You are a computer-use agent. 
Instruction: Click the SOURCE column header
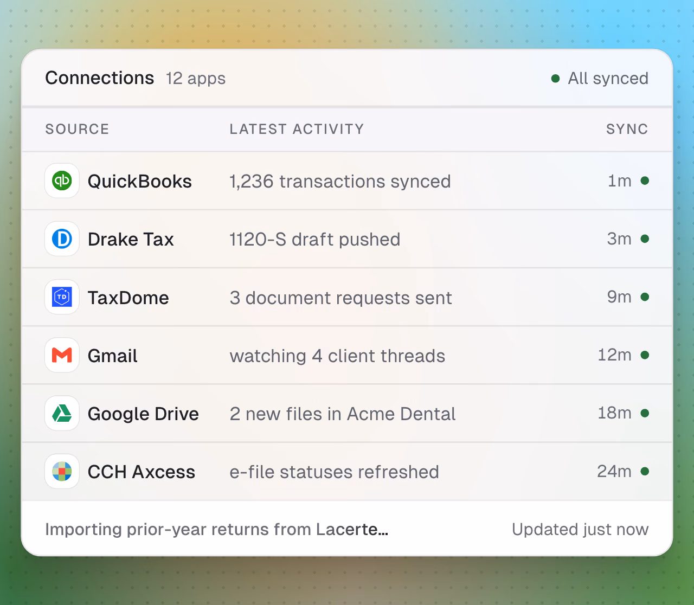[x=77, y=129]
